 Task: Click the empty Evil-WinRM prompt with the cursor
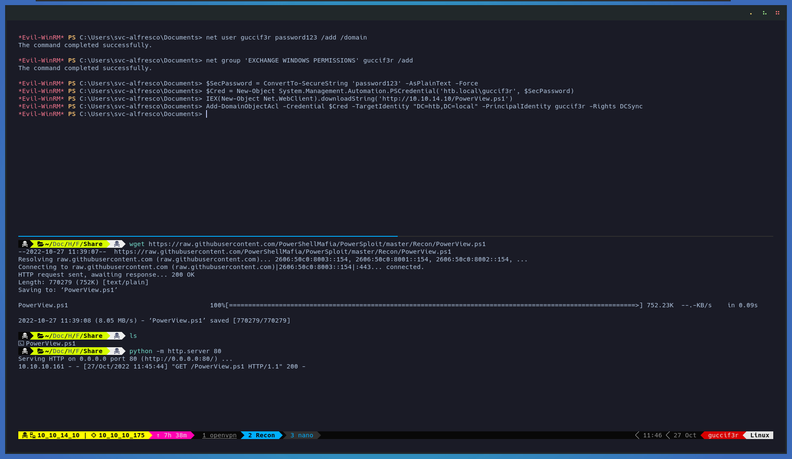click(112, 114)
